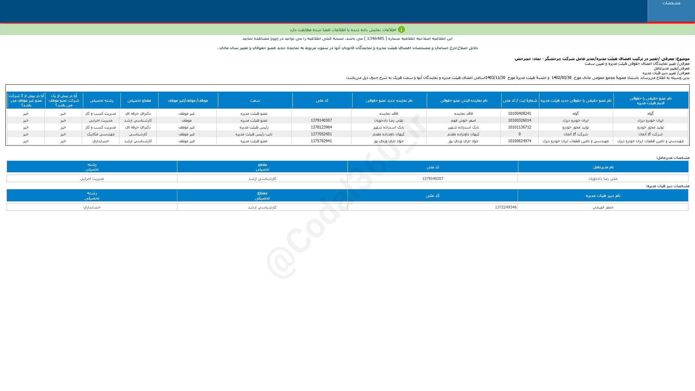
Task: Open the مشخصات tab
Action: pos(671,11)
